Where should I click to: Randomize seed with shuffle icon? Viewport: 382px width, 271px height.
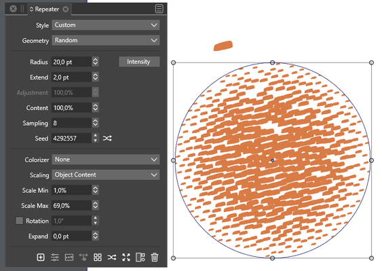[x=107, y=139]
